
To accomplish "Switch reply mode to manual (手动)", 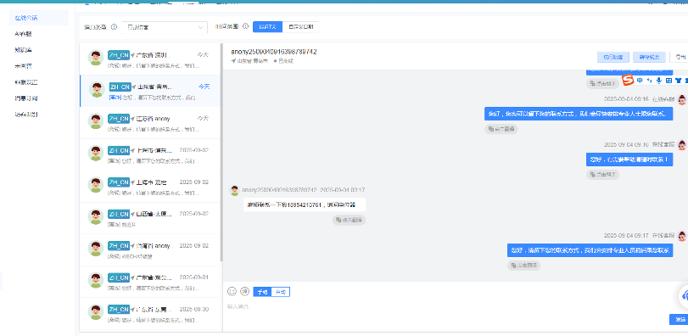I will pyautogui.click(x=263, y=292).
